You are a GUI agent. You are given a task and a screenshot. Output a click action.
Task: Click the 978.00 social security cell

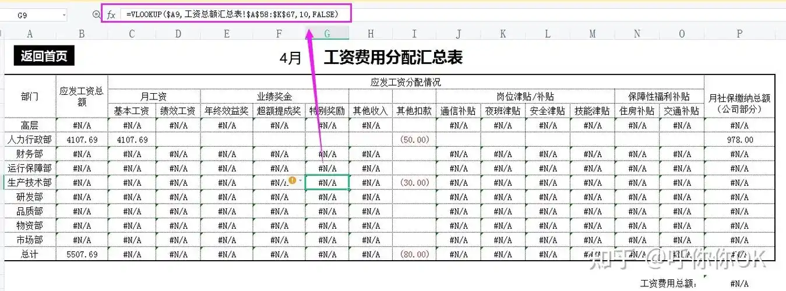(739, 140)
